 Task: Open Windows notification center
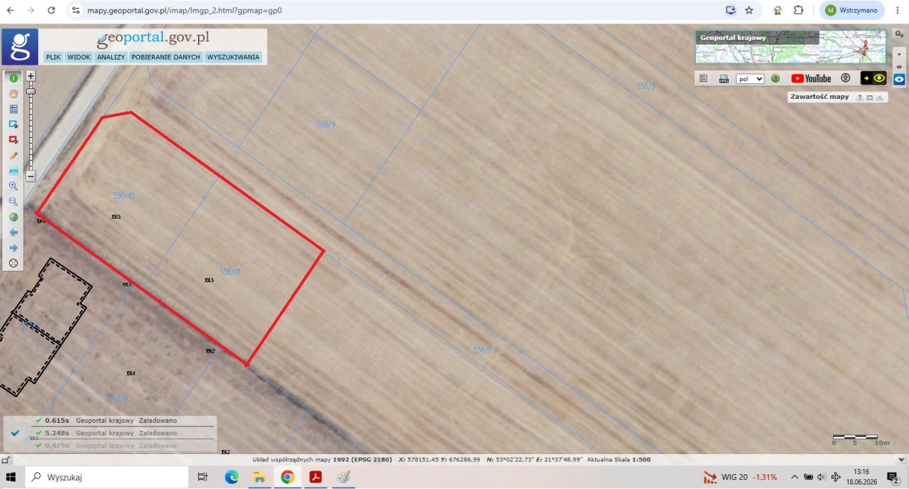[x=893, y=478]
